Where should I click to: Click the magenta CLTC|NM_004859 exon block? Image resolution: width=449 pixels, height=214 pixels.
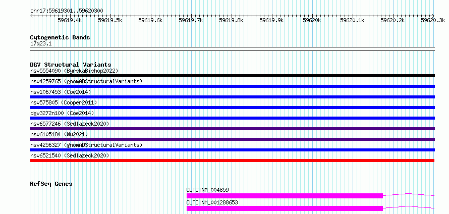point(285,196)
